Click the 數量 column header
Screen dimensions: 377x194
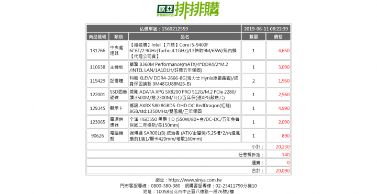253,37
